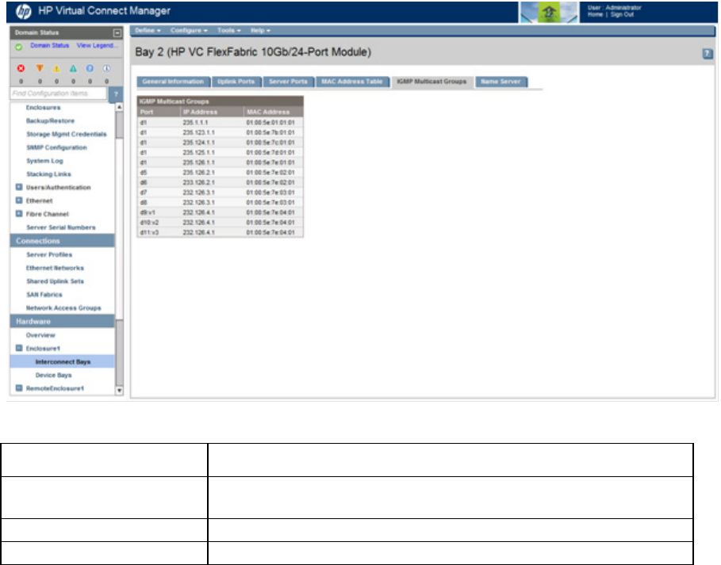
Task: Open the View Legend link
Action: pos(98,45)
